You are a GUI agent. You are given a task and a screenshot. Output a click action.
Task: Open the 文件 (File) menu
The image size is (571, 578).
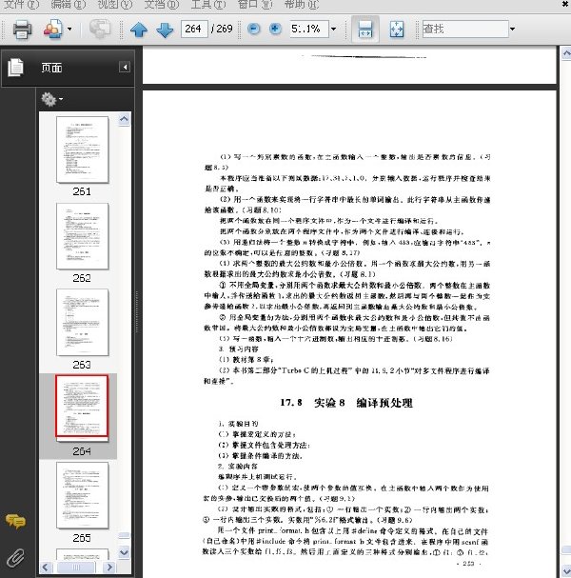tap(21, 5)
